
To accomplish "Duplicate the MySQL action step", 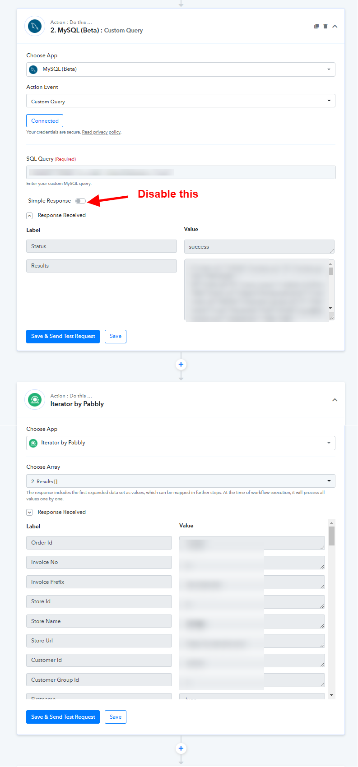I will tap(316, 26).
